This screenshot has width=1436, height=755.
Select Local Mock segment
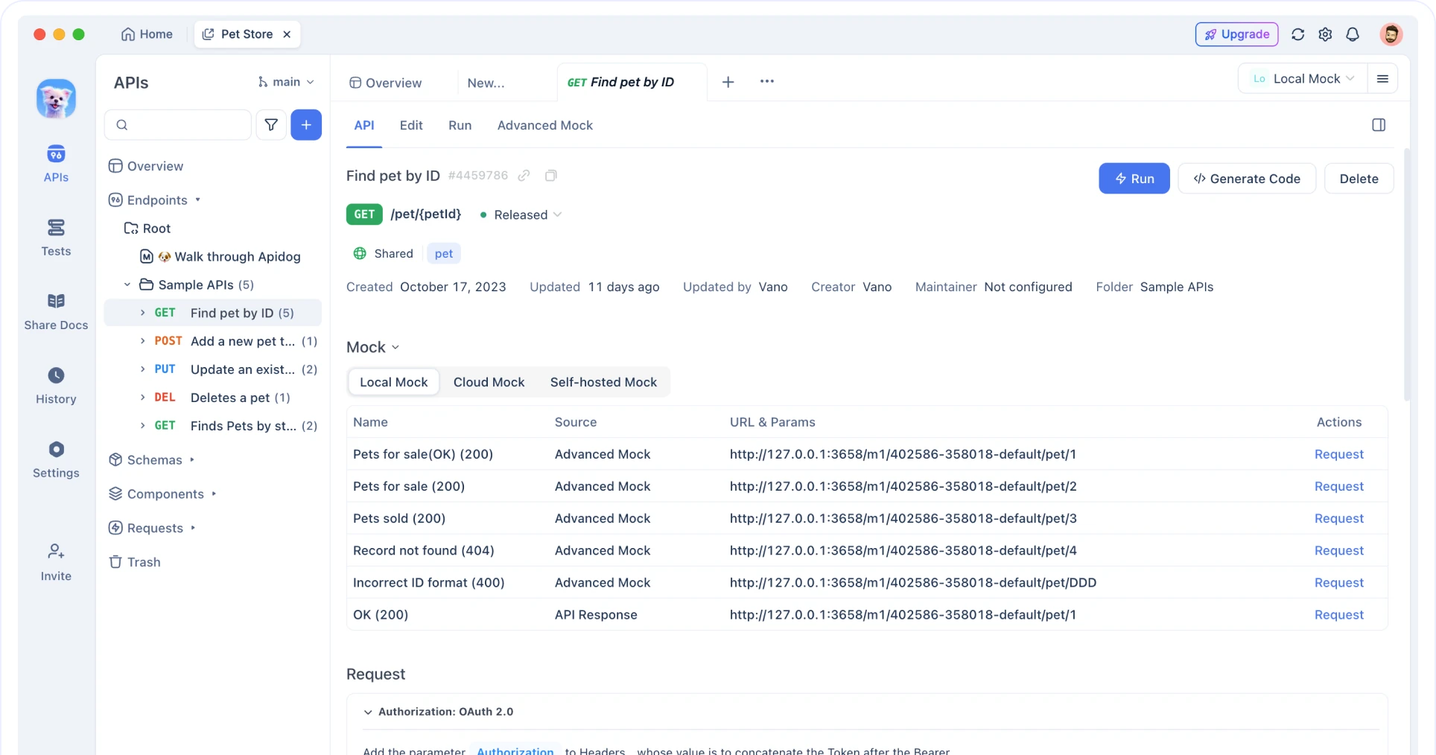click(x=393, y=382)
